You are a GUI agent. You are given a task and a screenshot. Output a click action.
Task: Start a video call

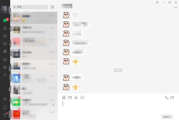(x=172, y=97)
